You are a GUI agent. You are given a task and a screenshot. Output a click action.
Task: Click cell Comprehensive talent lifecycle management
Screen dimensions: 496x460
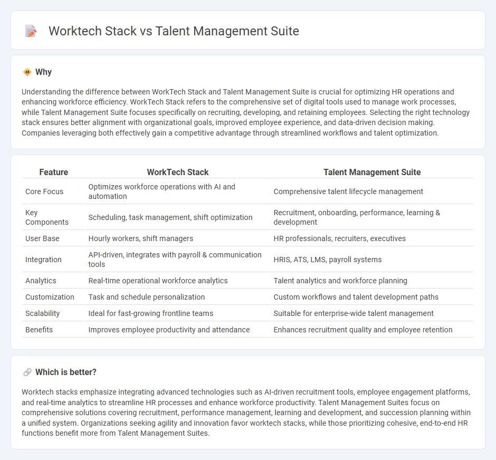(x=372, y=191)
